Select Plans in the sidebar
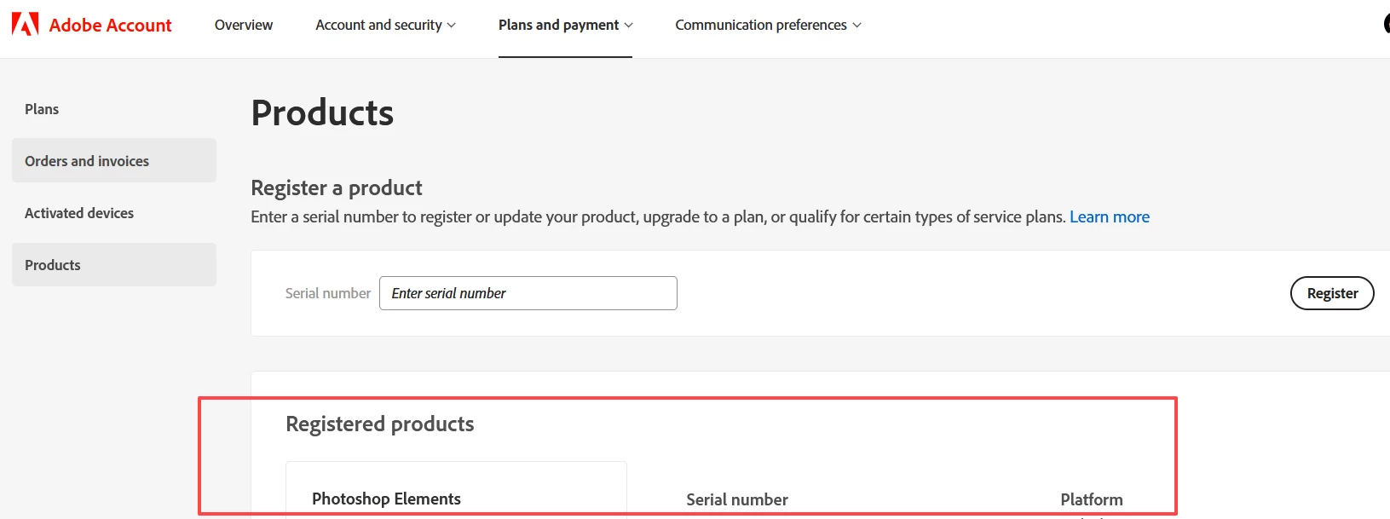Viewport: 1390px width, 519px height. (42, 109)
